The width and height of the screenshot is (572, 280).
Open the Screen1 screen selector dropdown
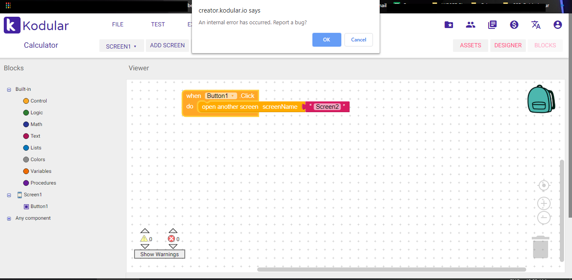121,46
